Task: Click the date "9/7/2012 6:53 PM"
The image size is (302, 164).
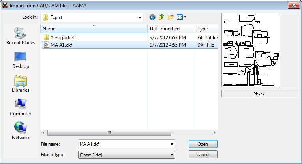Action: click(168, 38)
